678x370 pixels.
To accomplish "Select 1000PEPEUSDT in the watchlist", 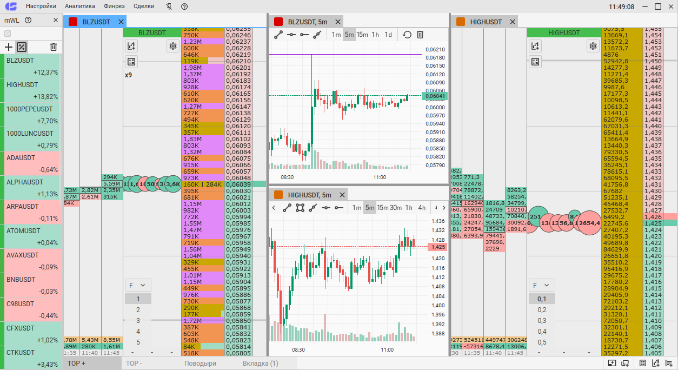I will coord(31,115).
